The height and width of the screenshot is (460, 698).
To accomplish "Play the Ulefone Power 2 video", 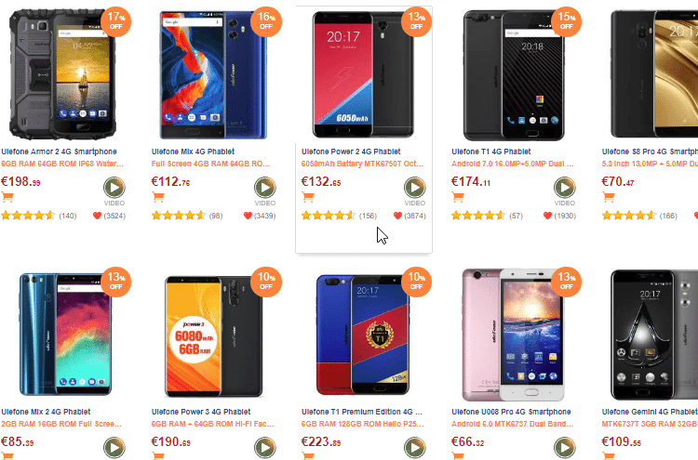I will click(x=415, y=188).
